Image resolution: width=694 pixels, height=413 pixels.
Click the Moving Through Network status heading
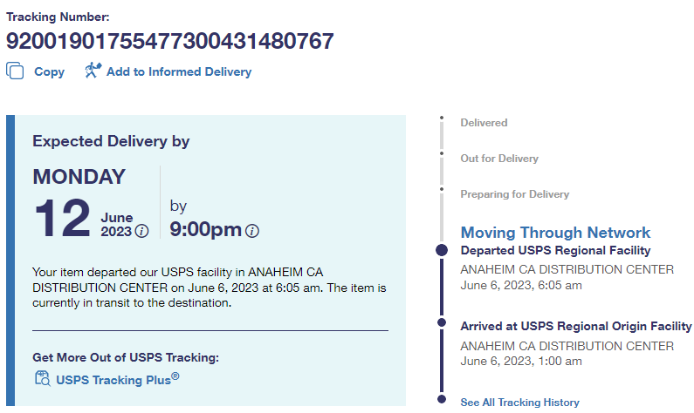click(x=555, y=233)
